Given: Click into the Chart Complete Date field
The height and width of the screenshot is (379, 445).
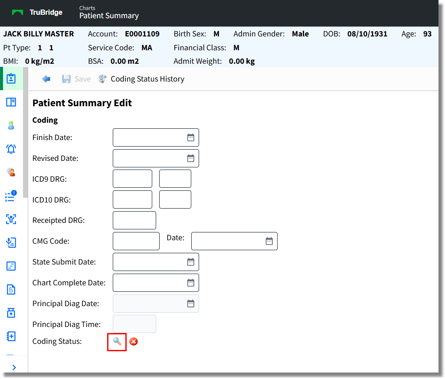Looking at the screenshot, I should [156, 283].
